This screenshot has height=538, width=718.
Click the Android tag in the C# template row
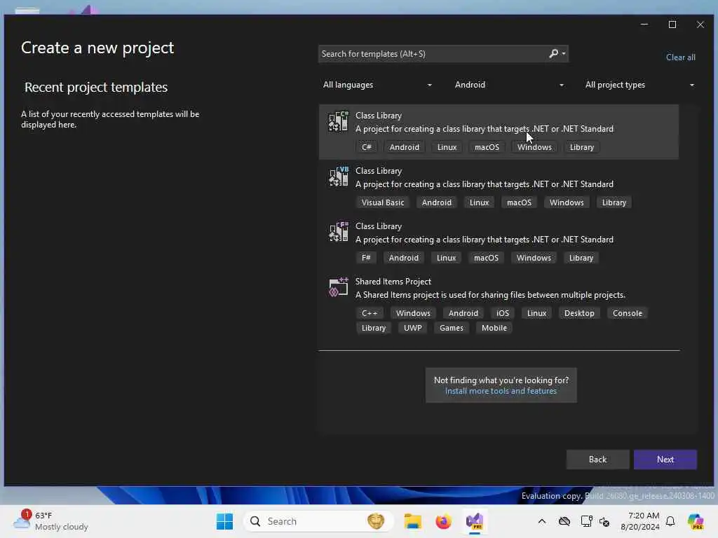405,147
